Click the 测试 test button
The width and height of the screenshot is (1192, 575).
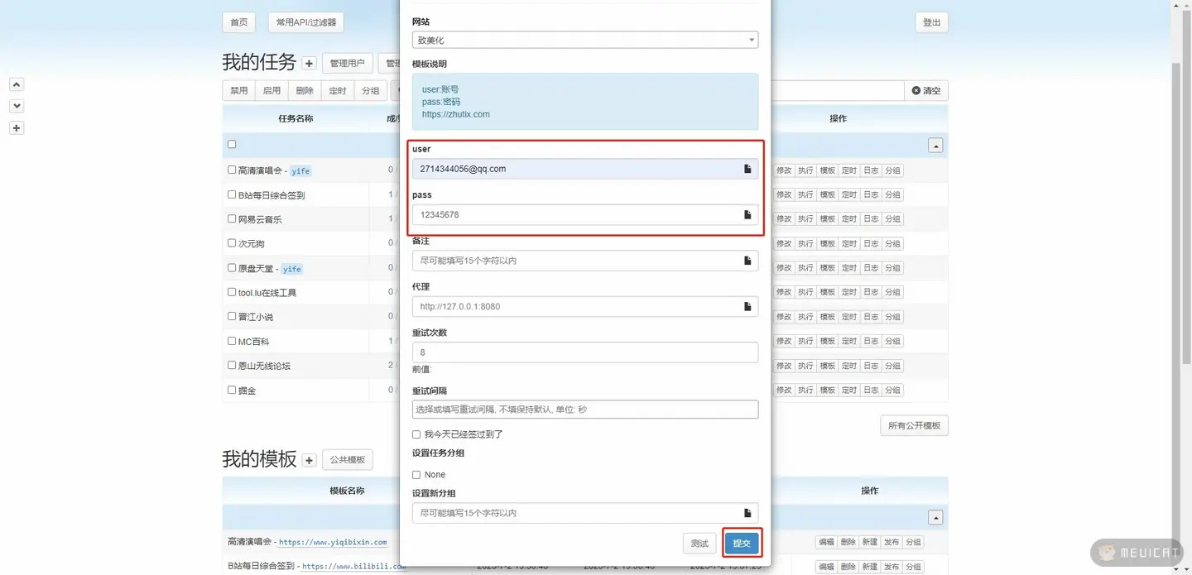pyautogui.click(x=699, y=544)
